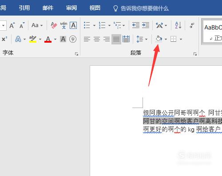Open the 邮件 (Mailings) tab
This screenshot has height=176, width=222.
[48, 8]
